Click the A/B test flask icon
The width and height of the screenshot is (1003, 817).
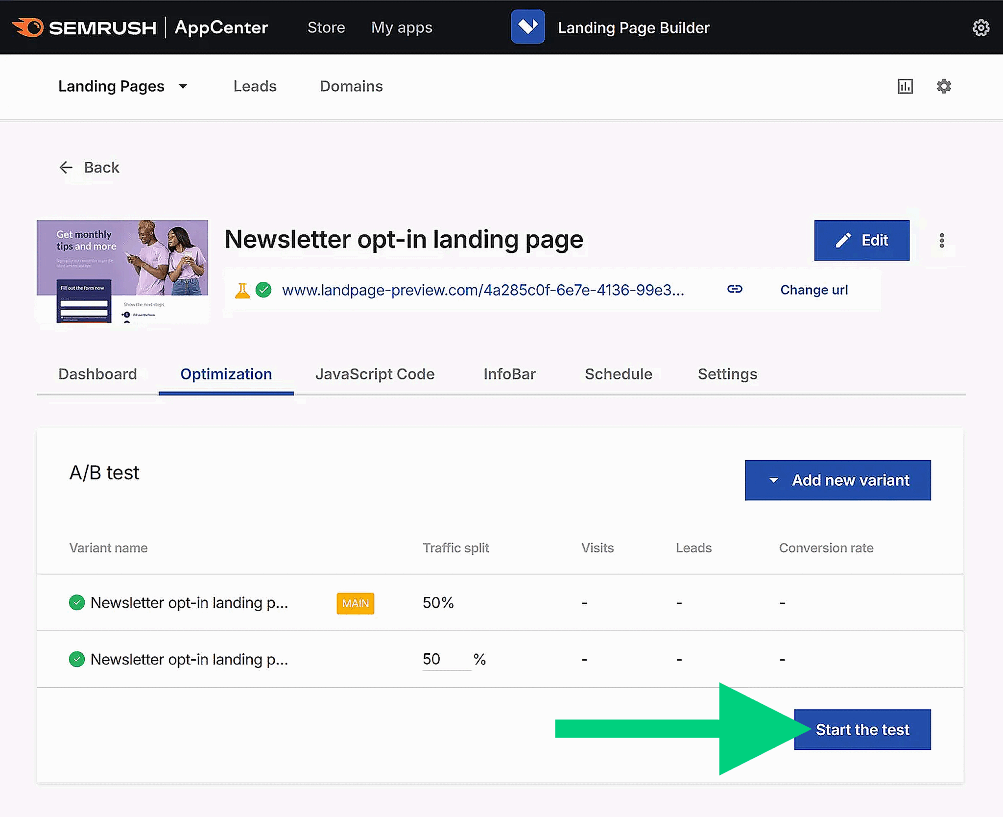[242, 290]
